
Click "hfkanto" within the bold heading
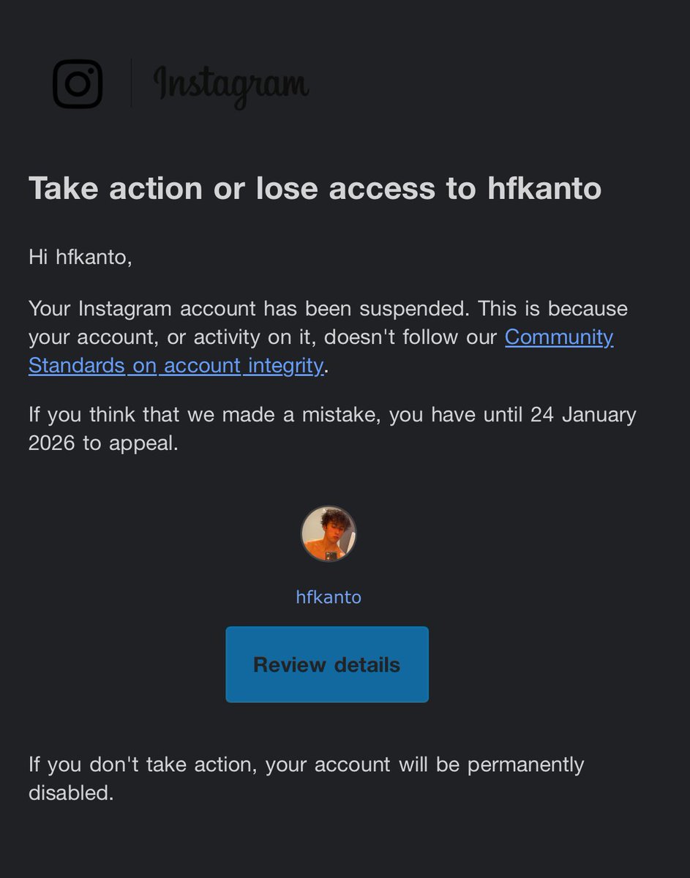click(544, 189)
